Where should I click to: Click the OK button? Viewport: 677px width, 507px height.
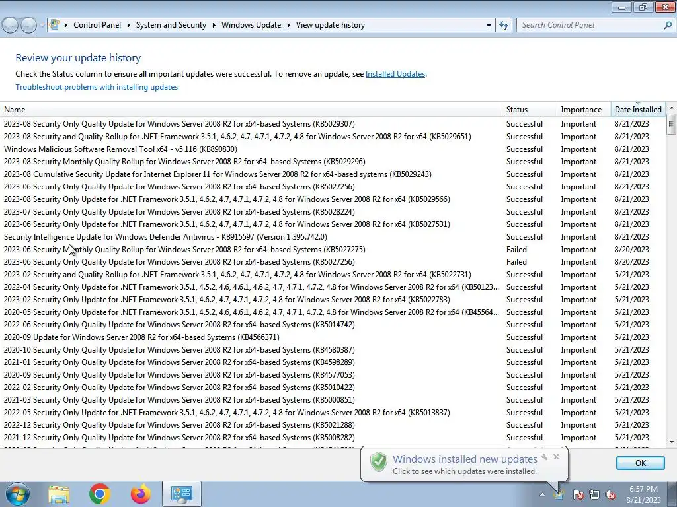pos(640,463)
